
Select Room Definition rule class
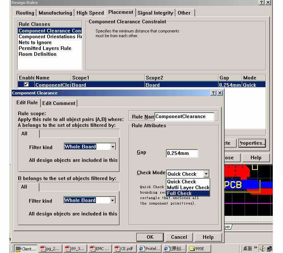click(38, 54)
